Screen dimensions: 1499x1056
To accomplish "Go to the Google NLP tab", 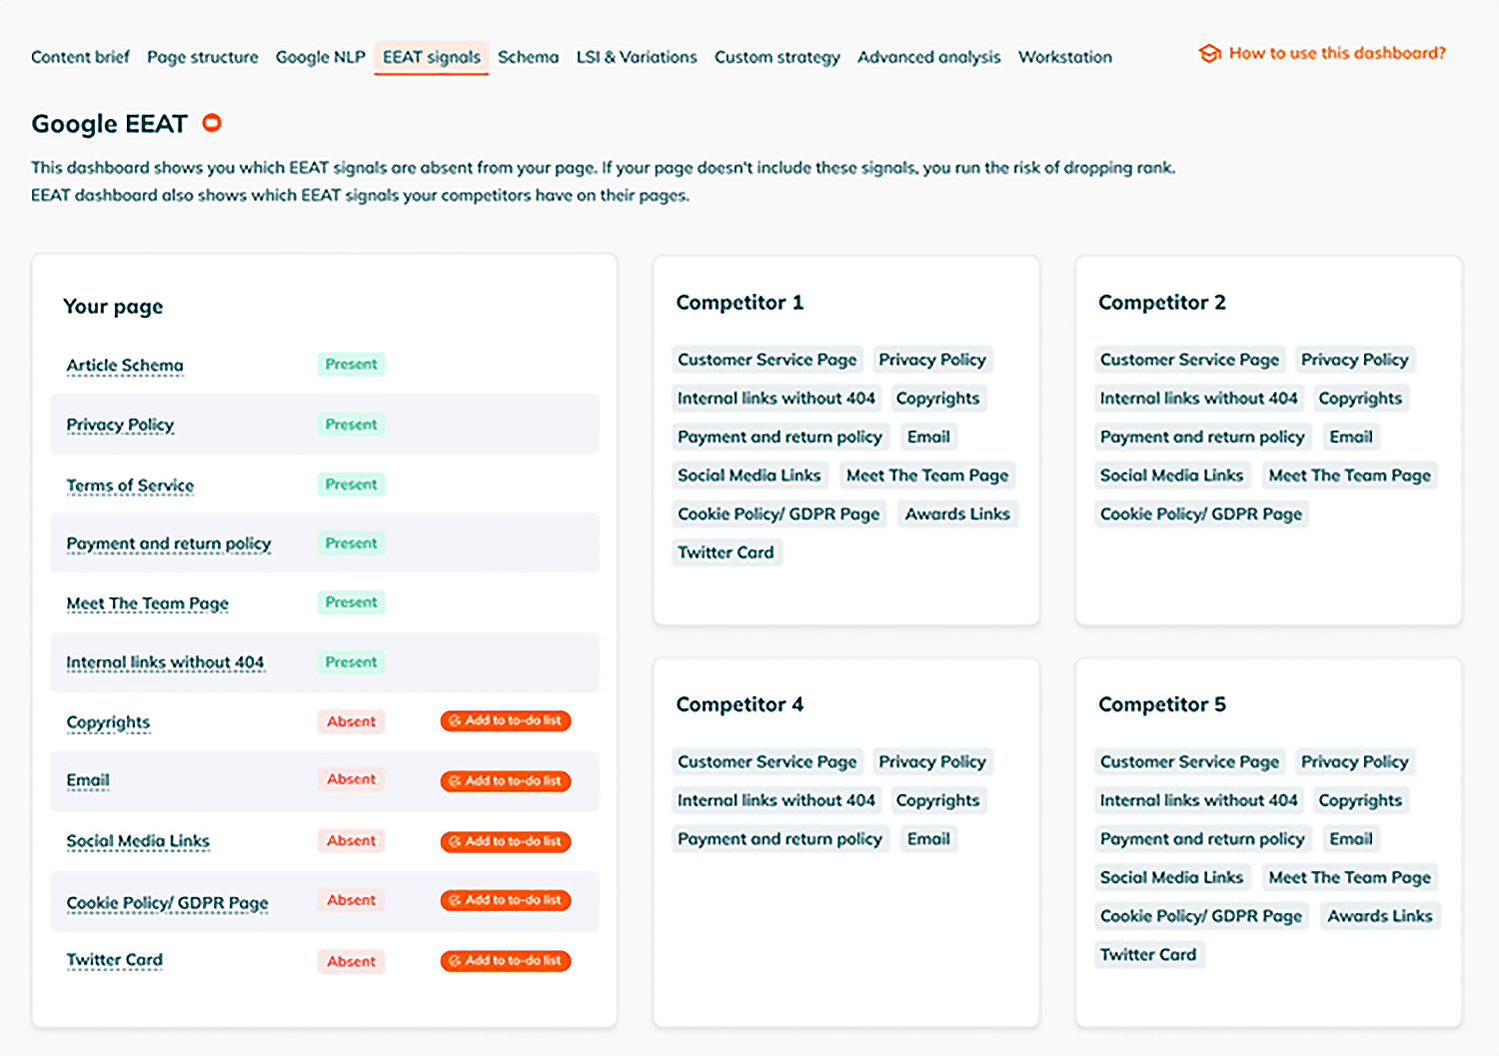I will (x=321, y=57).
